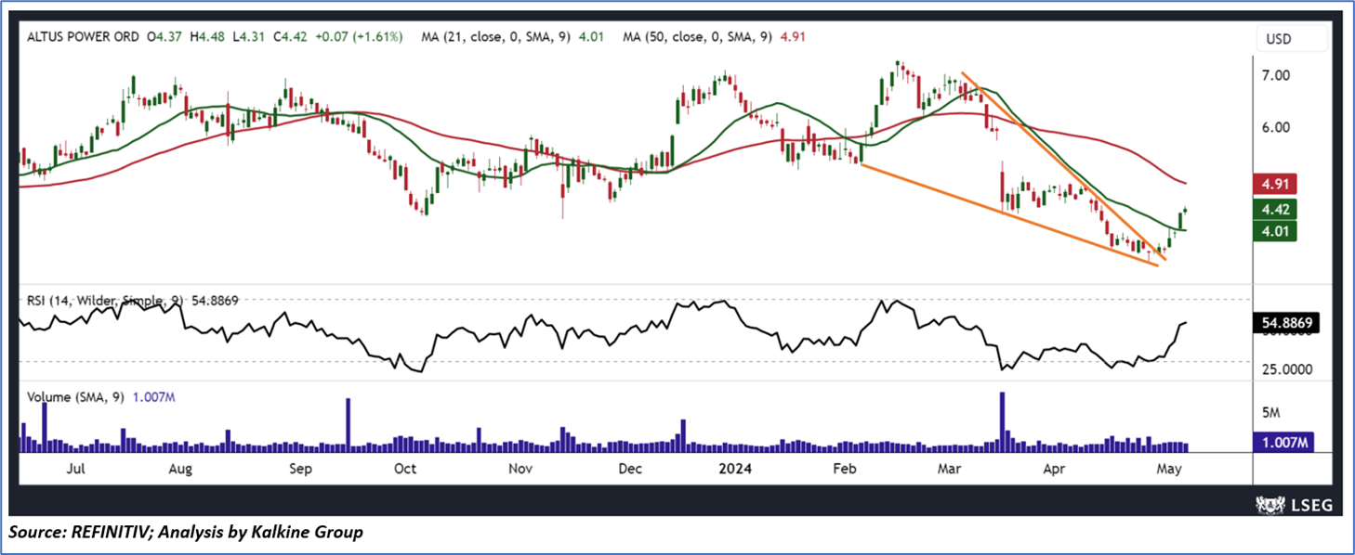Click the Jul label on time axis
1355x555 pixels.
tap(76, 469)
